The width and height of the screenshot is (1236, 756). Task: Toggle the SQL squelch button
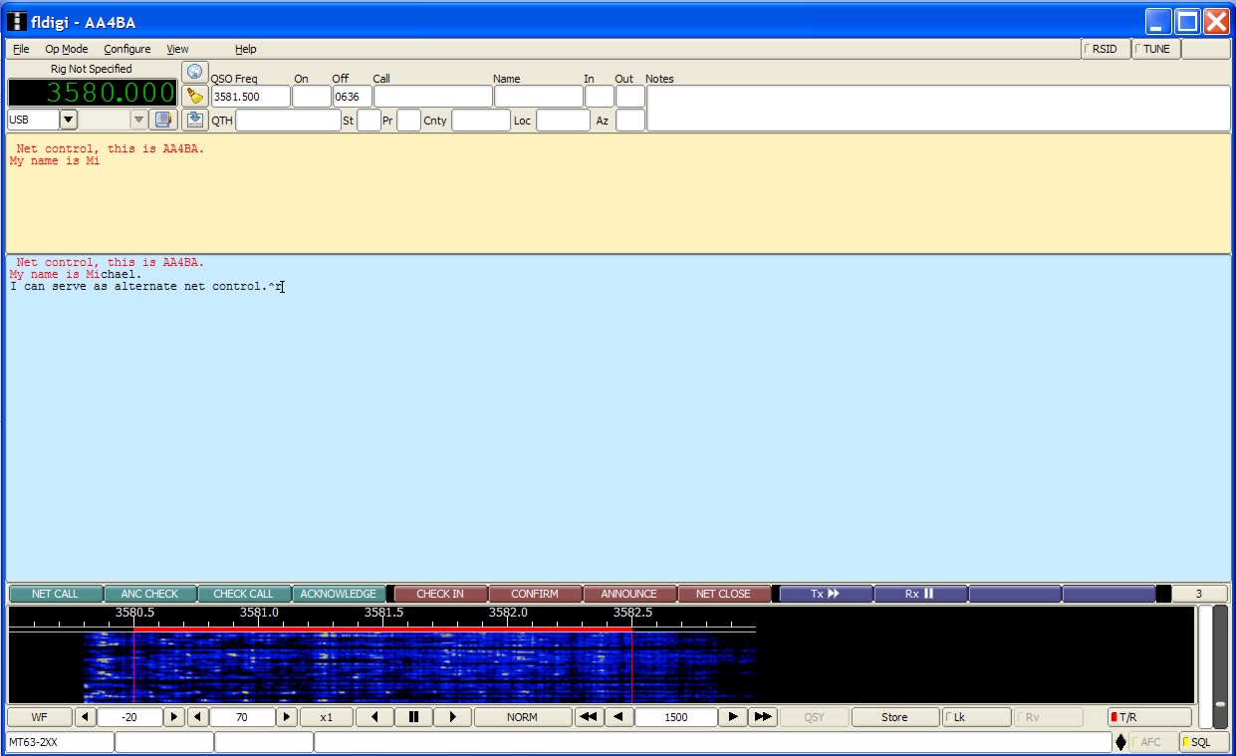1204,742
